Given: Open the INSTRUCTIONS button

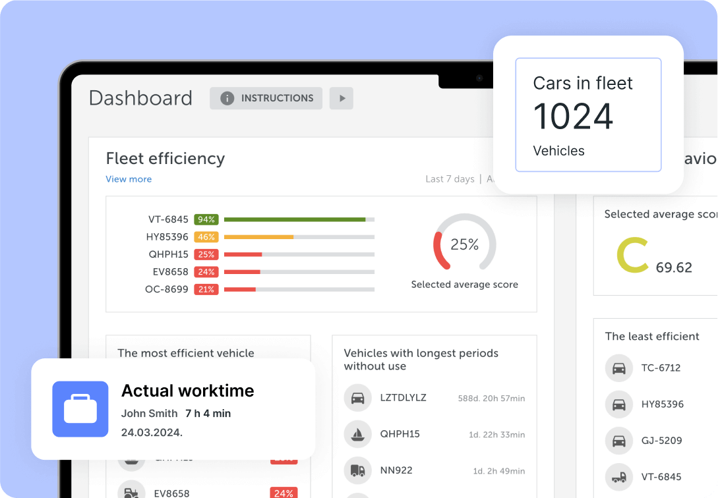Looking at the screenshot, I should (x=266, y=98).
